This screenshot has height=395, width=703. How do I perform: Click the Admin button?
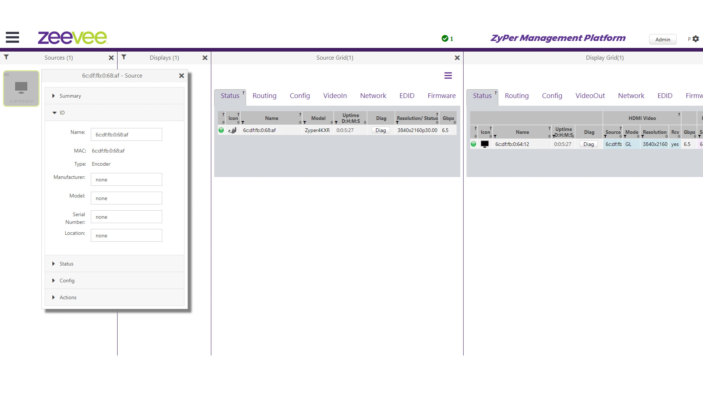point(662,39)
